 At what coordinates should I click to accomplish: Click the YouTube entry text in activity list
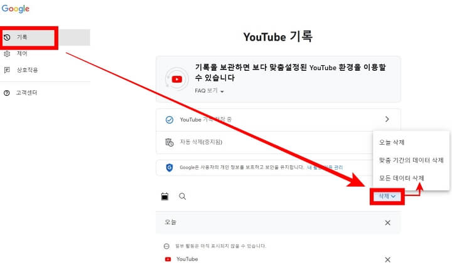click(187, 259)
